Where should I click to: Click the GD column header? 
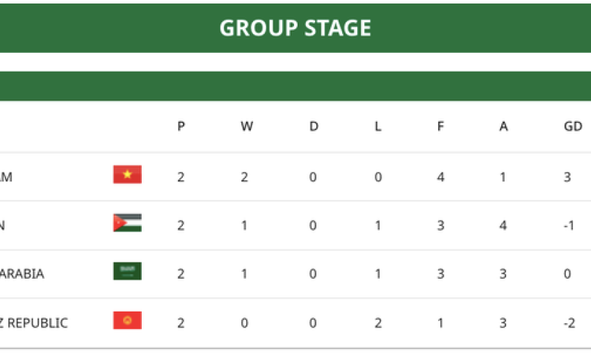pyautogui.click(x=573, y=127)
